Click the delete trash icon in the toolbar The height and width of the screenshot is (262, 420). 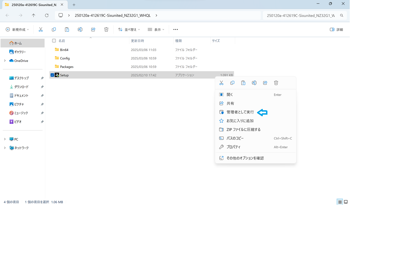[106, 29]
